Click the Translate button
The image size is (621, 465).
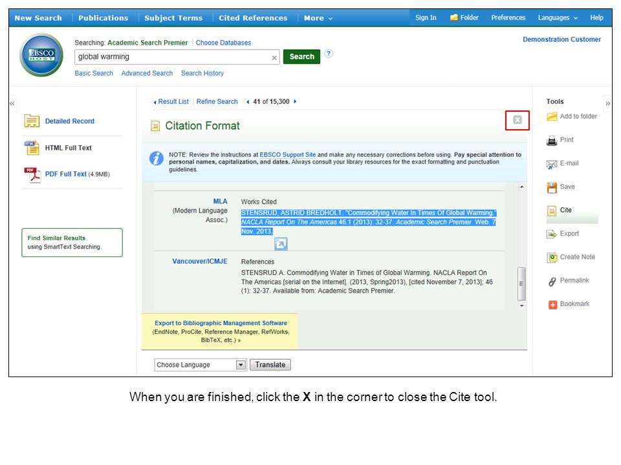270,364
